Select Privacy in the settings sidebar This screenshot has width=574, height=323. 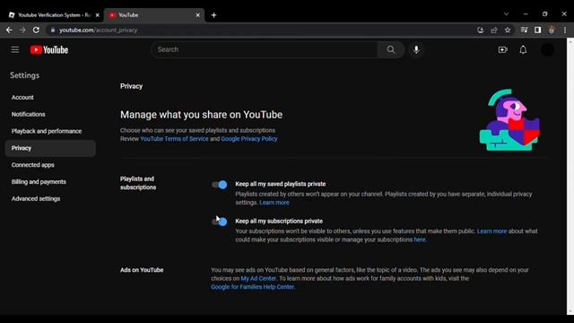point(50,148)
